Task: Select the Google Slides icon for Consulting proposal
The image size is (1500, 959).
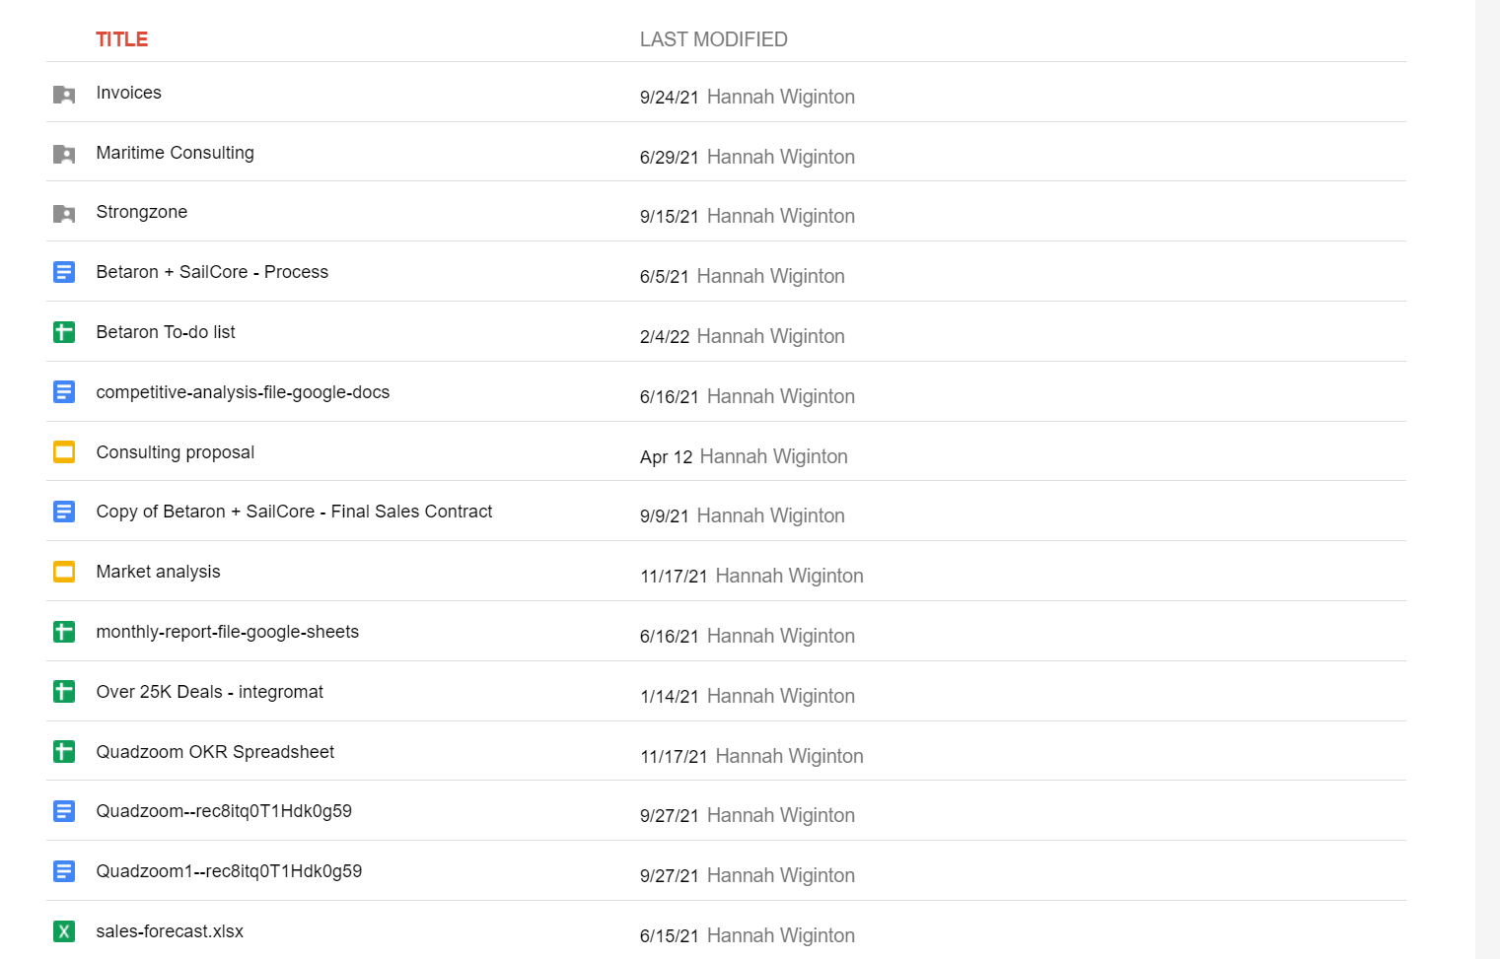Action: point(64,451)
